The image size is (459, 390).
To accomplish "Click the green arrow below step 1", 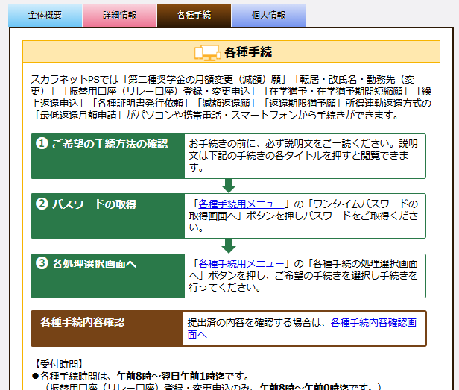I will coord(229,186).
